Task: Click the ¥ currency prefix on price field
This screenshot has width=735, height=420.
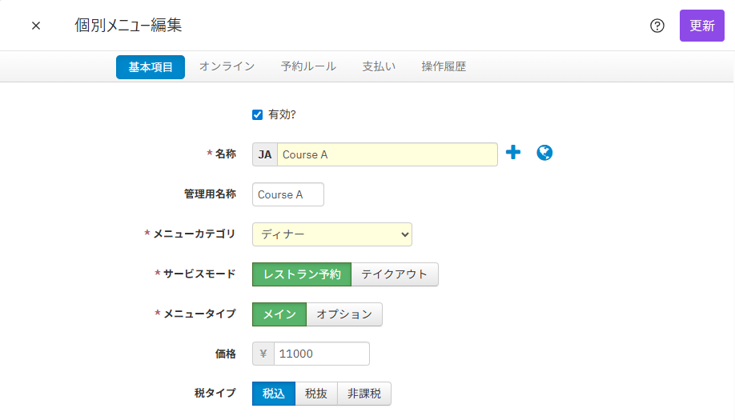Action: point(263,354)
